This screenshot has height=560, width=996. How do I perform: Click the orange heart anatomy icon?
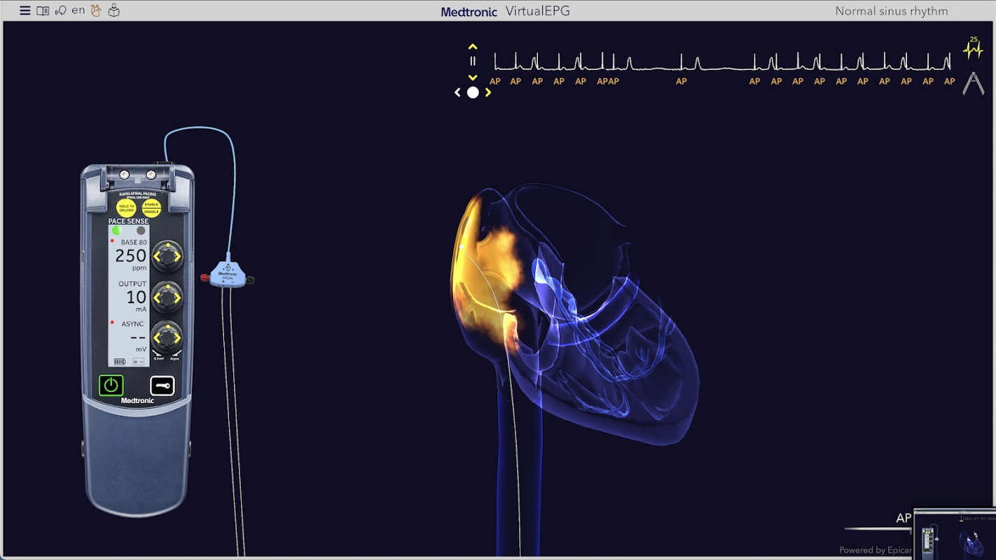point(97,10)
